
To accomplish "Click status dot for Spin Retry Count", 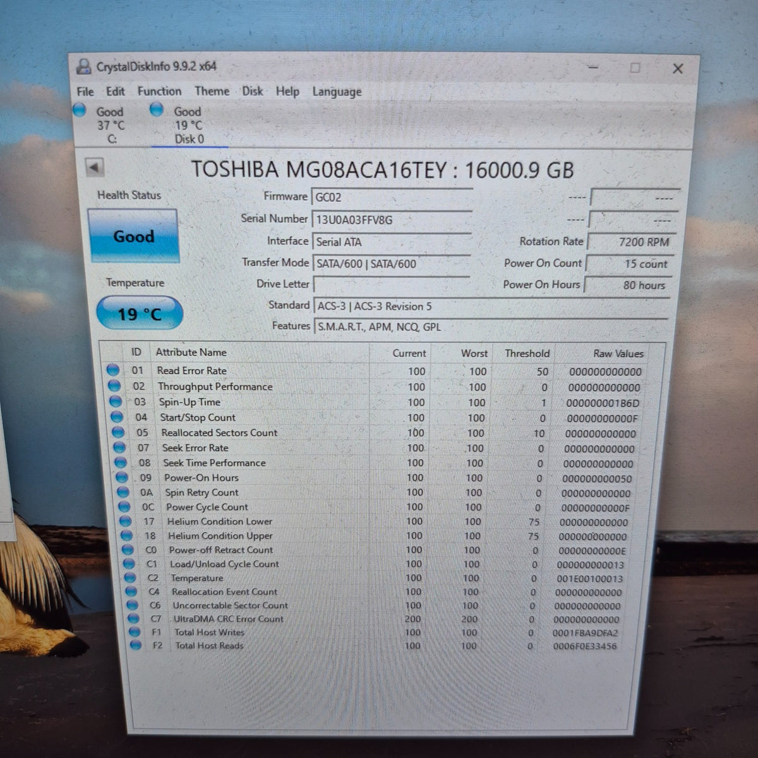I will pos(123,492).
